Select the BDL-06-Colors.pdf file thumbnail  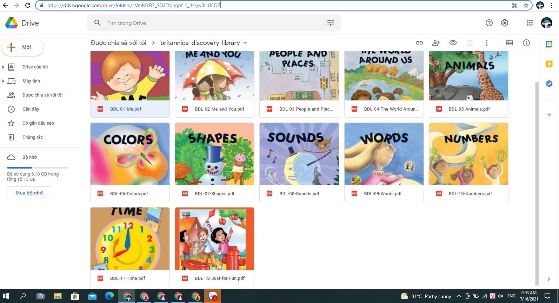(130, 154)
